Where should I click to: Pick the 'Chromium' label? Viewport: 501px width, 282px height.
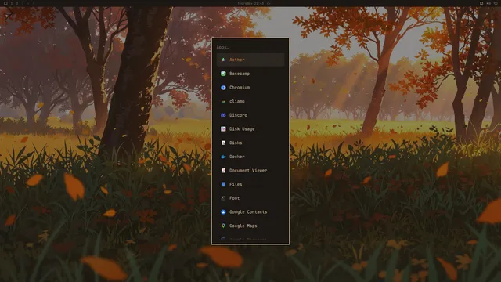coord(240,88)
